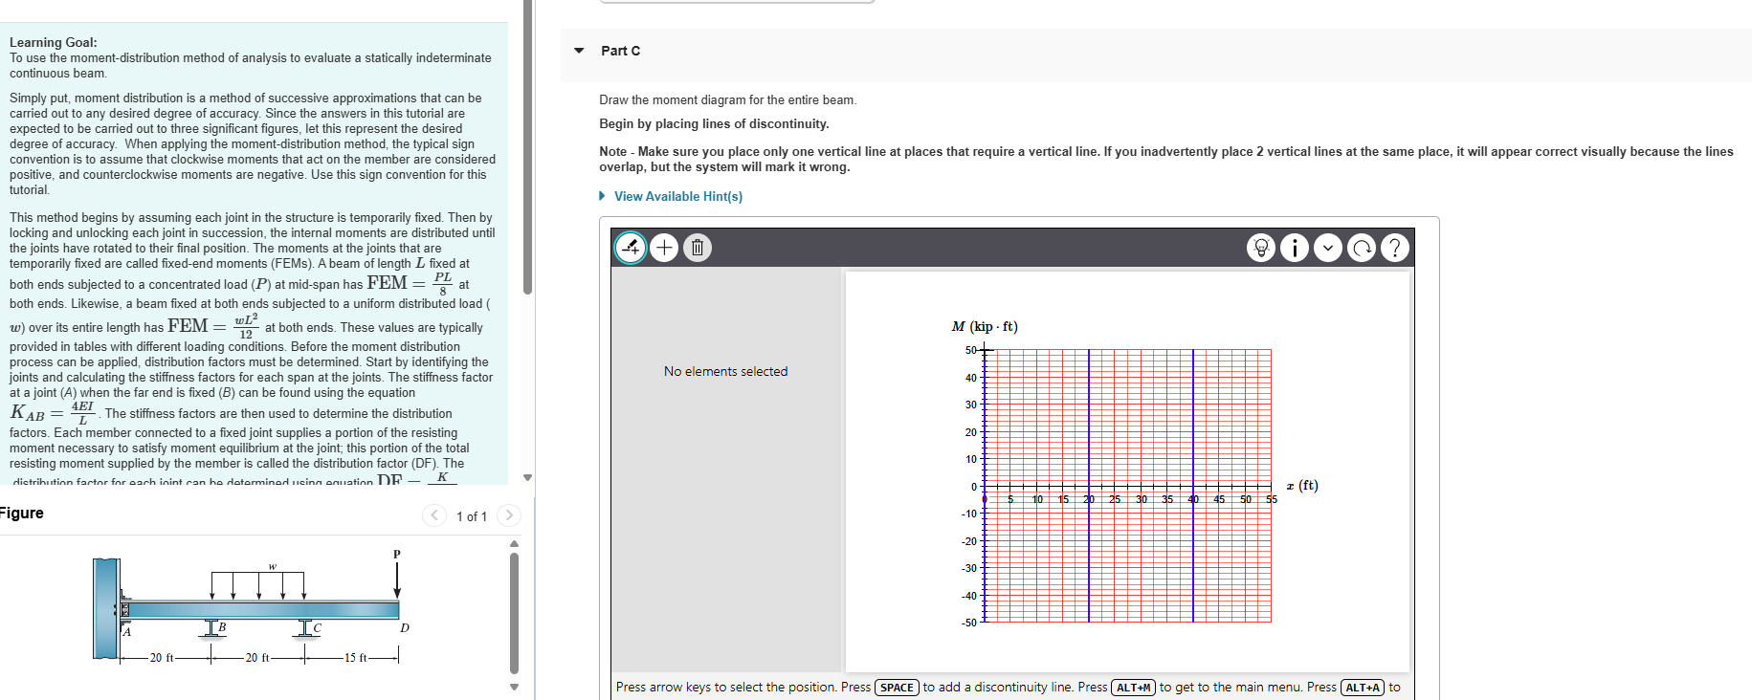Click the figure panel scroll up arrow
The image size is (1752, 700).
click(x=514, y=544)
